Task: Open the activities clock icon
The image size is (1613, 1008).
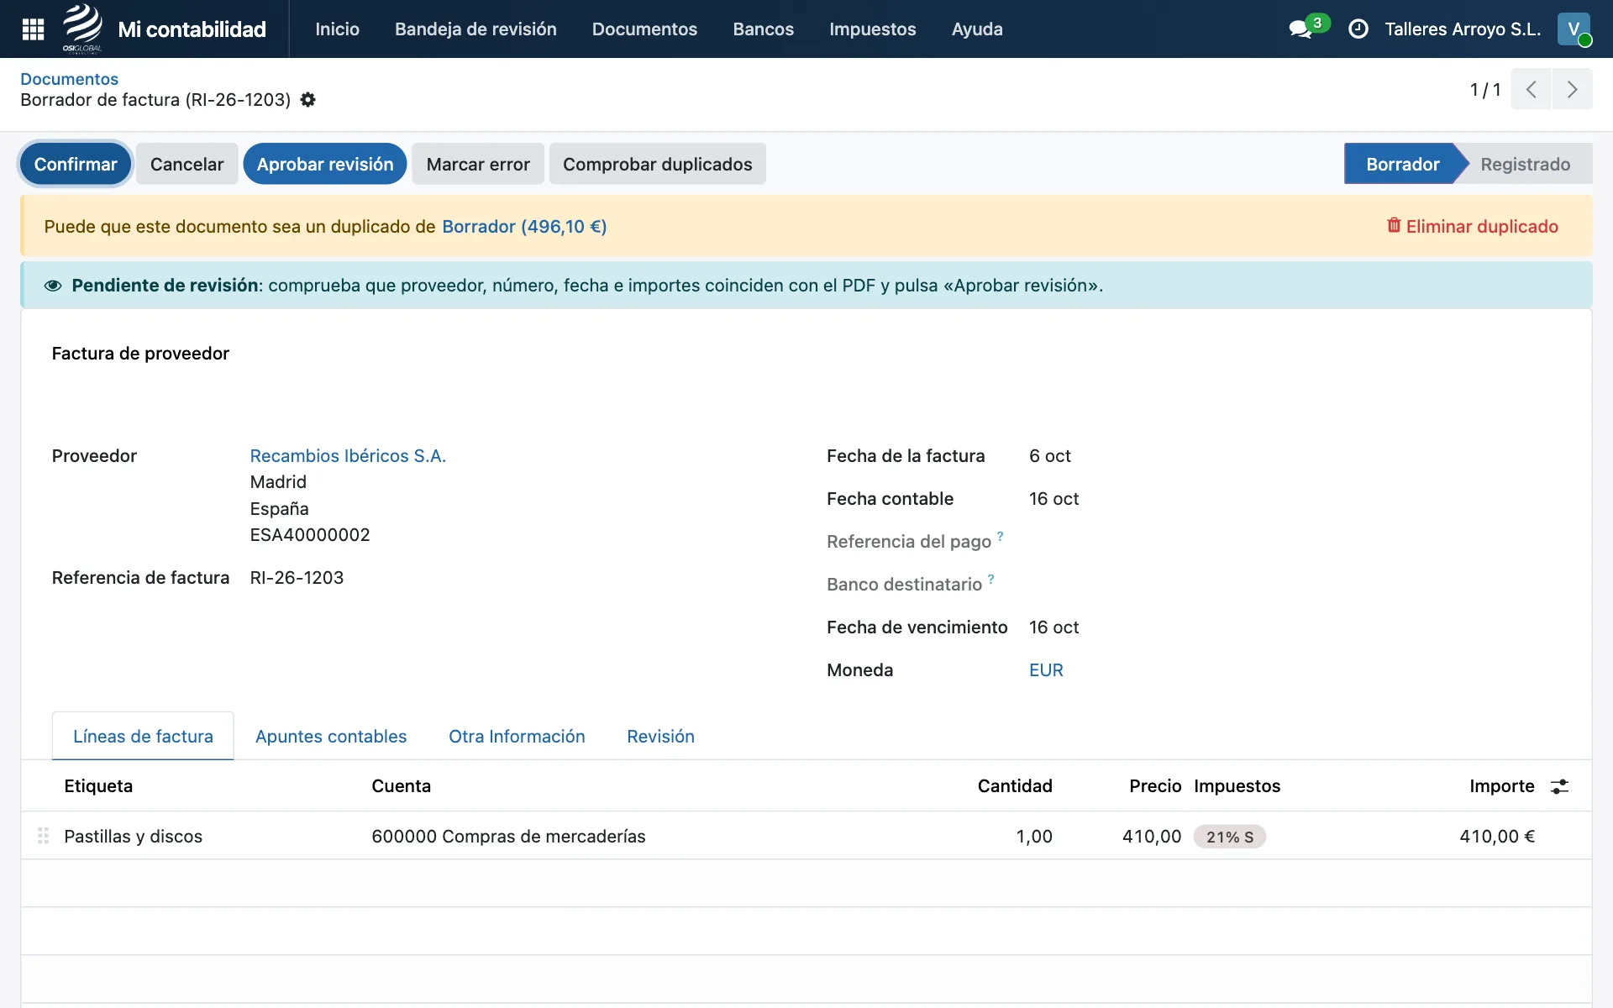Action: click(1358, 29)
